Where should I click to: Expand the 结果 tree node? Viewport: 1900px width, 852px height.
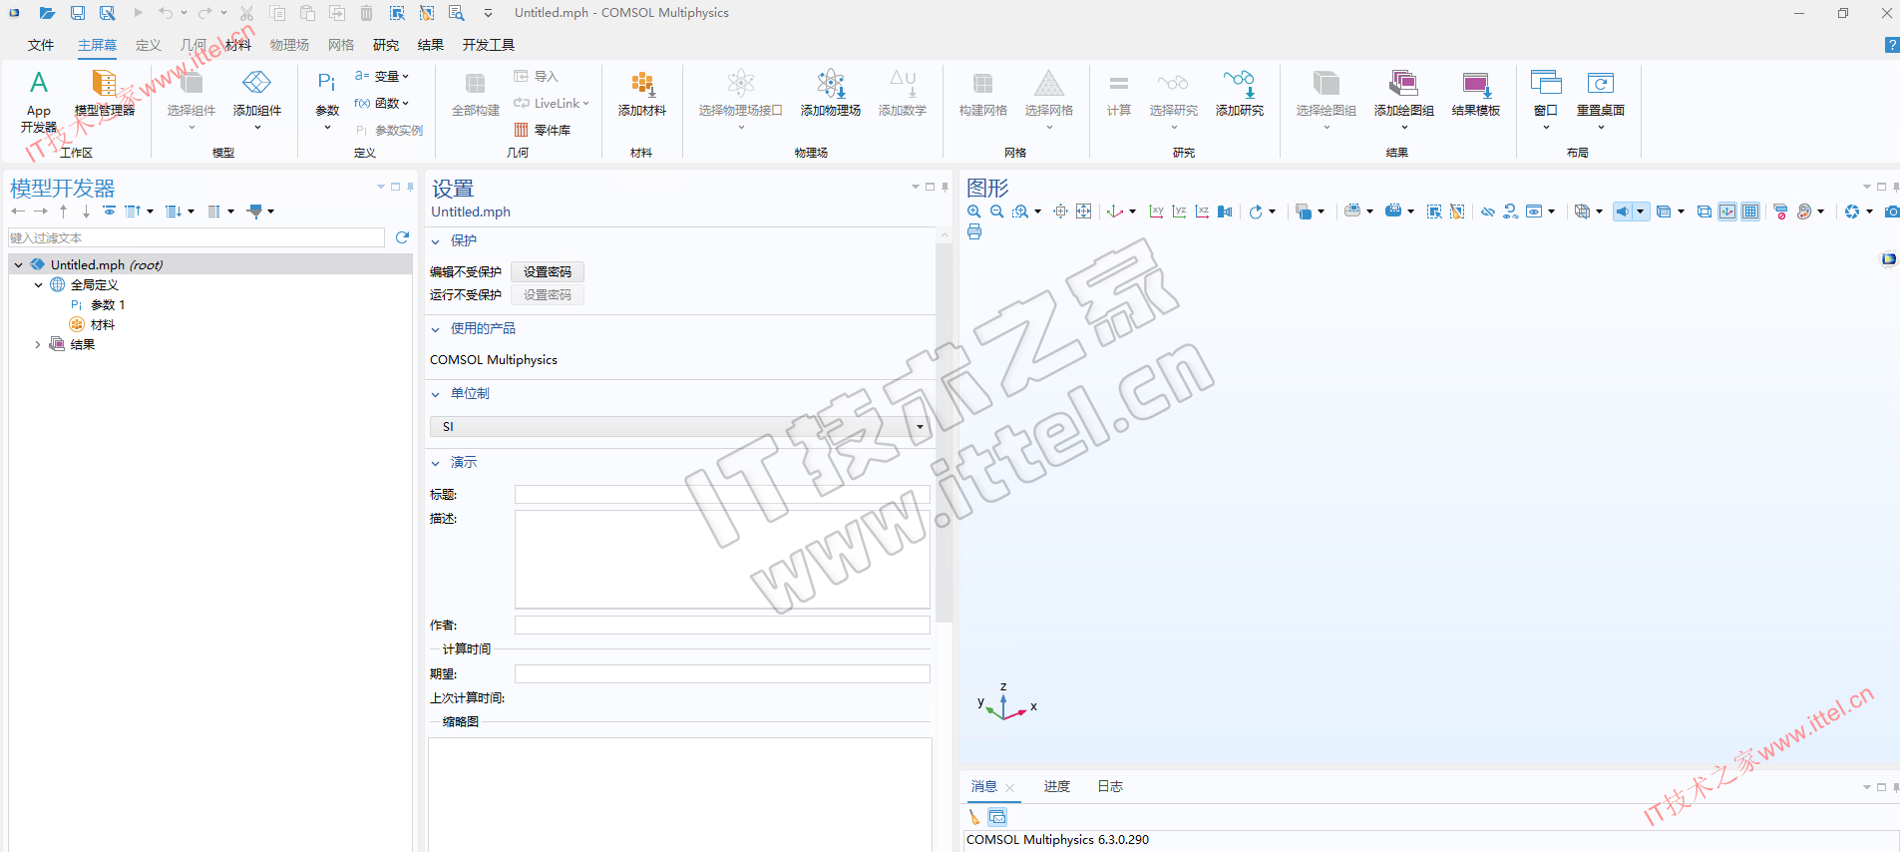39,345
